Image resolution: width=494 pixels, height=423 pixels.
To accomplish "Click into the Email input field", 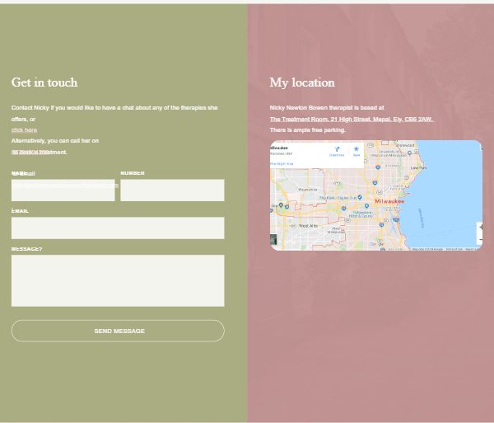I will tap(118, 228).
